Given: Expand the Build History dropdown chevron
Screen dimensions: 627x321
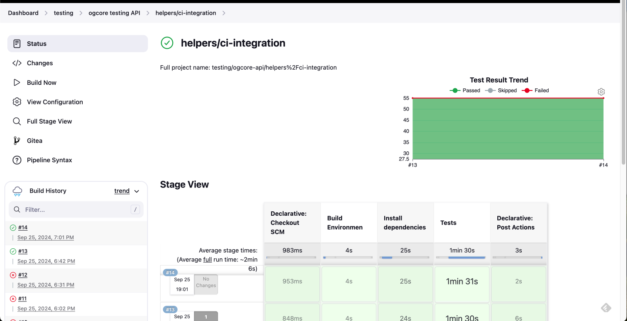Looking at the screenshot, I should point(137,191).
